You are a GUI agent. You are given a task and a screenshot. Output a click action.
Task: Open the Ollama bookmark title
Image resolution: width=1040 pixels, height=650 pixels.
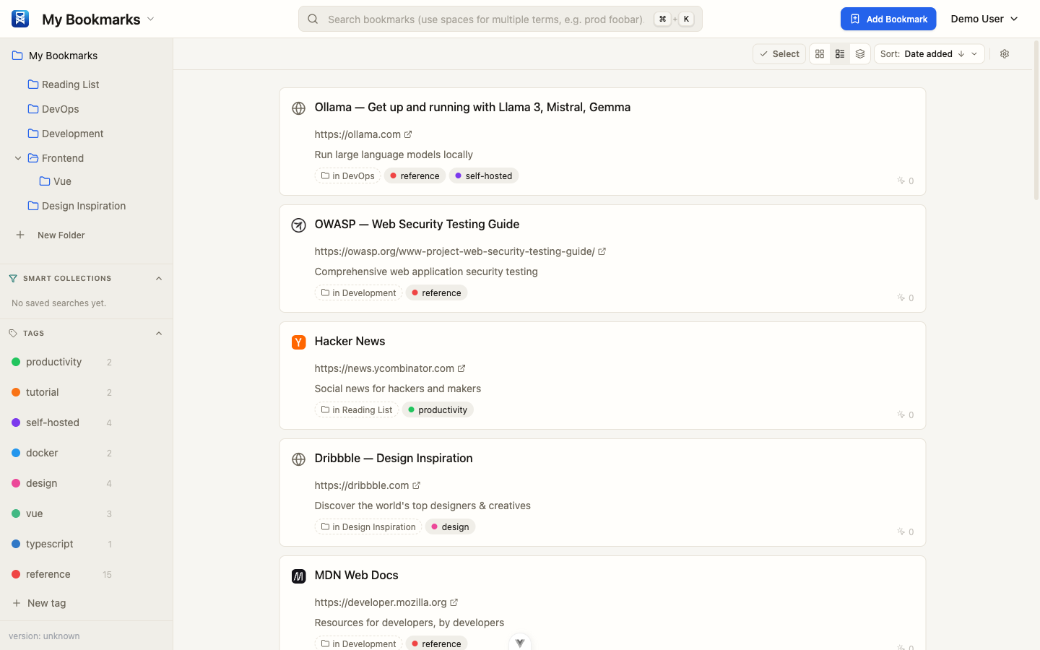point(472,107)
